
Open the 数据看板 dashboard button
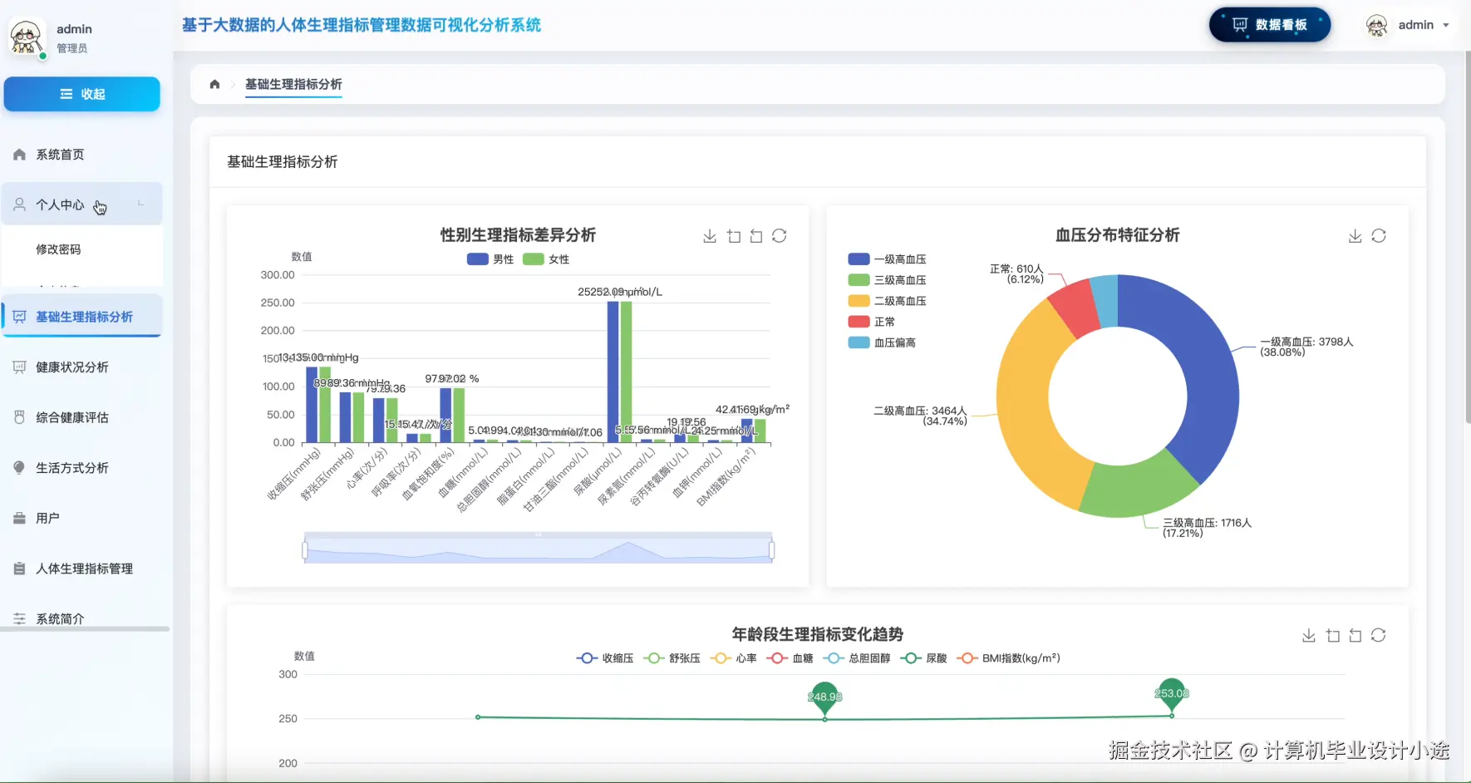(x=1270, y=25)
